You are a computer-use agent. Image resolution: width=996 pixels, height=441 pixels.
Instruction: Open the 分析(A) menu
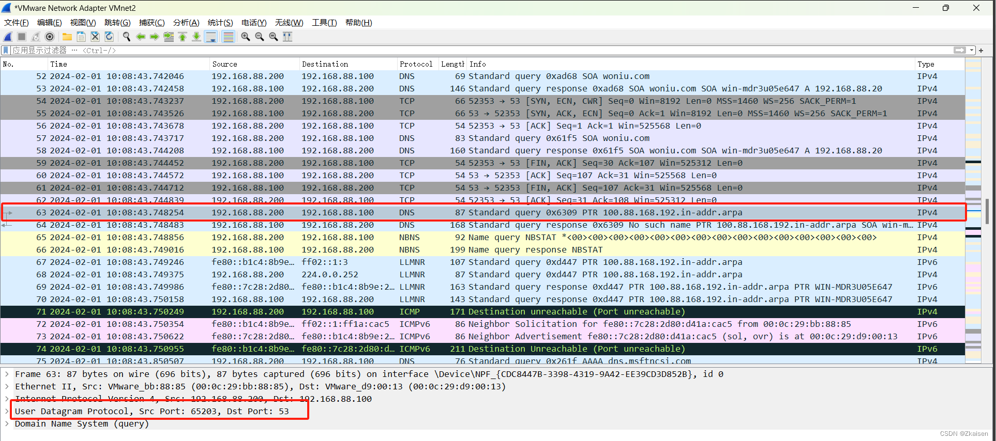[x=186, y=23]
